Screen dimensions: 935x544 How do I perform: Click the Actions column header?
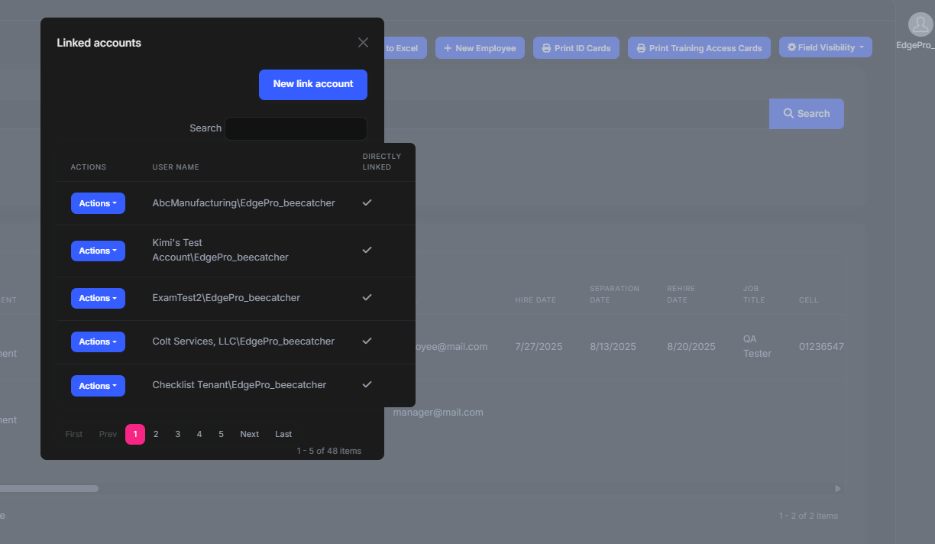coord(89,167)
